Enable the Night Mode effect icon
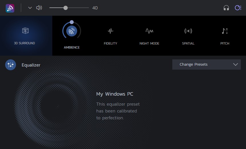The width and height of the screenshot is (246, 149). [149, 31]
